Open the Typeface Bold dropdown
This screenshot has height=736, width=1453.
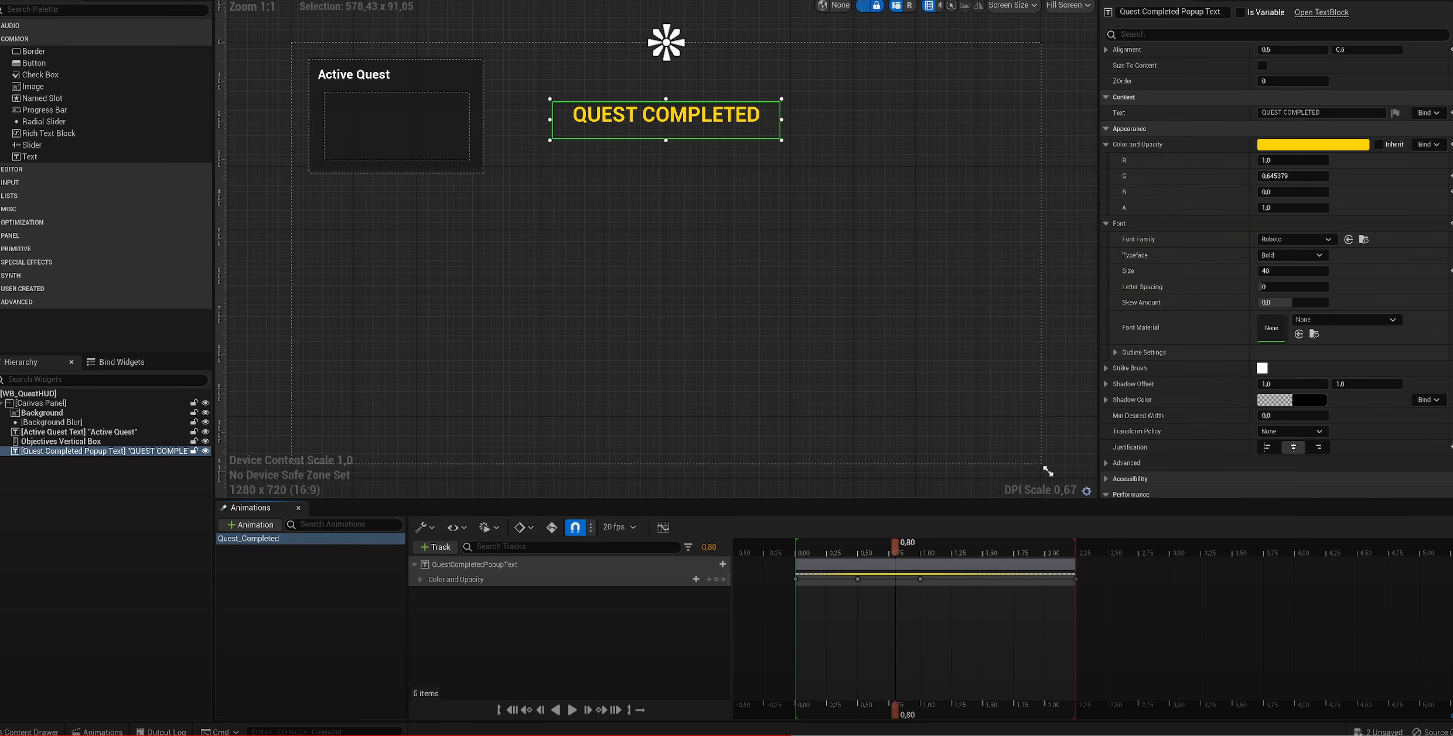coord(1292,255)
